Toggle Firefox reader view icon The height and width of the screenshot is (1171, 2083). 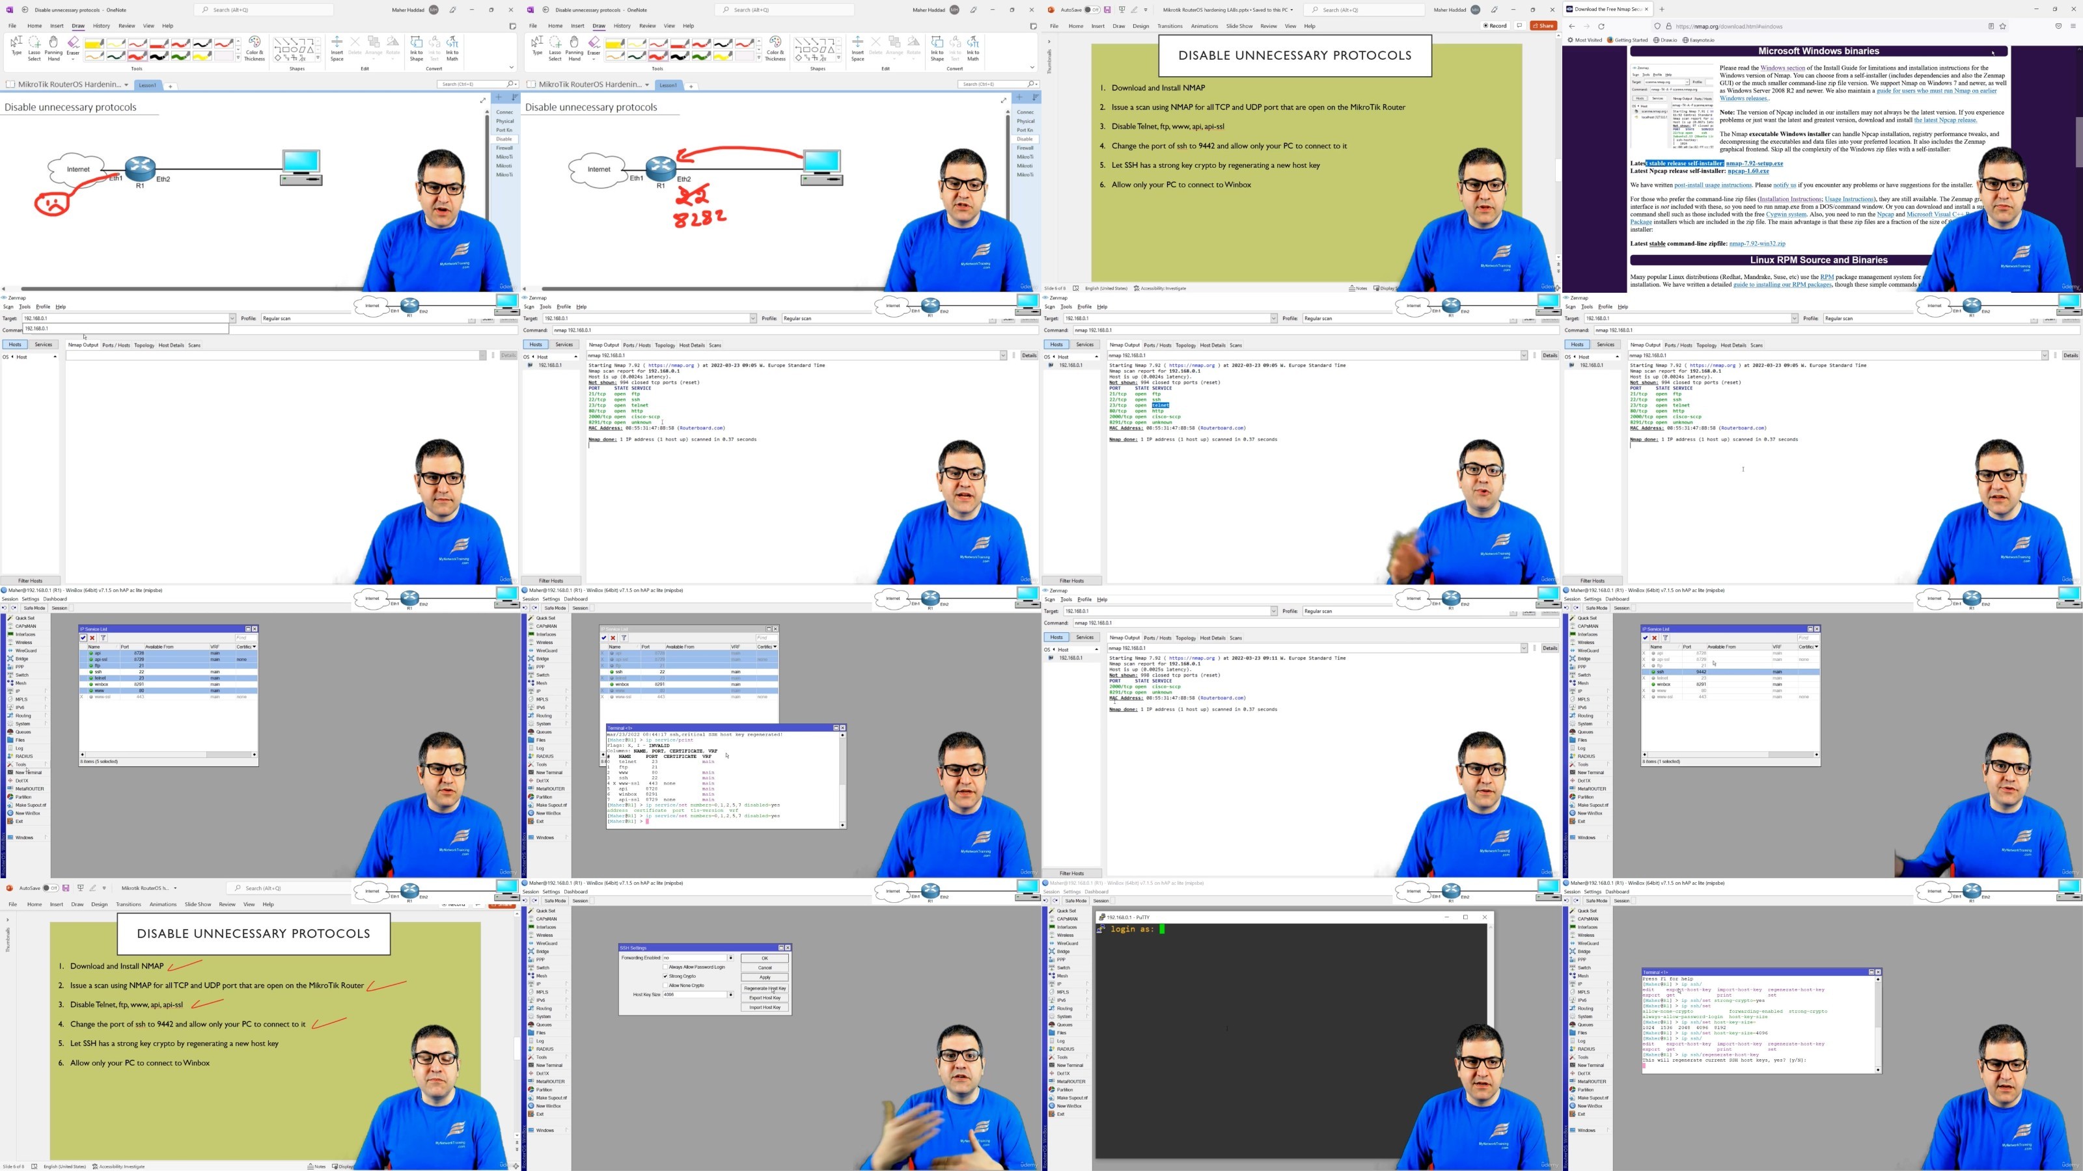click(x=1991, y=26)
